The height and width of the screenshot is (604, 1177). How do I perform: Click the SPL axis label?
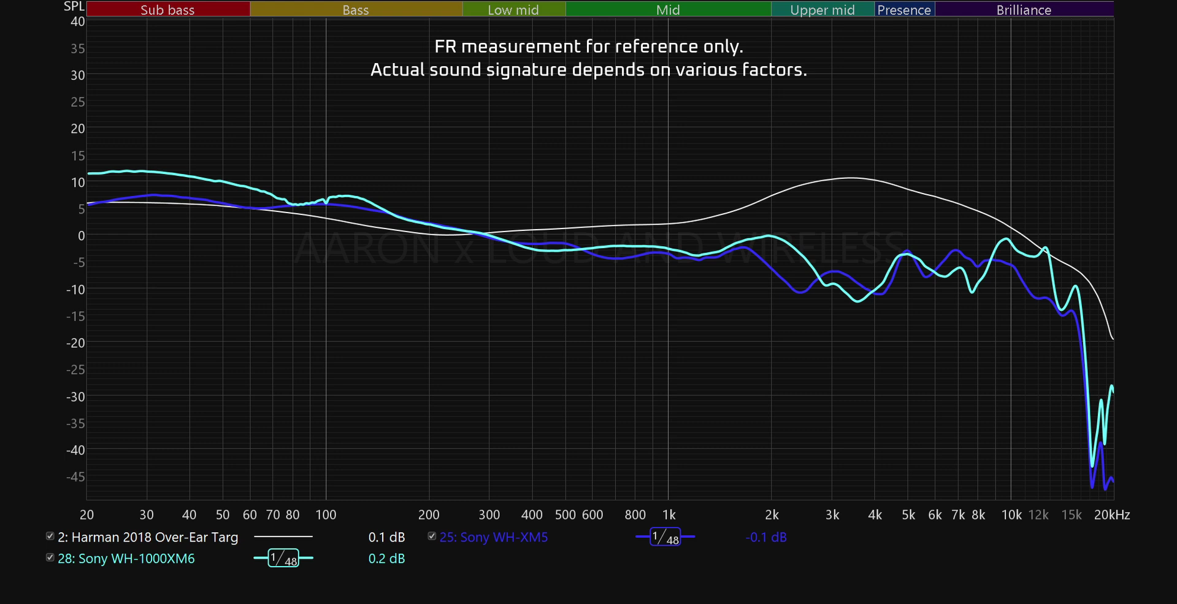(74, 7)
